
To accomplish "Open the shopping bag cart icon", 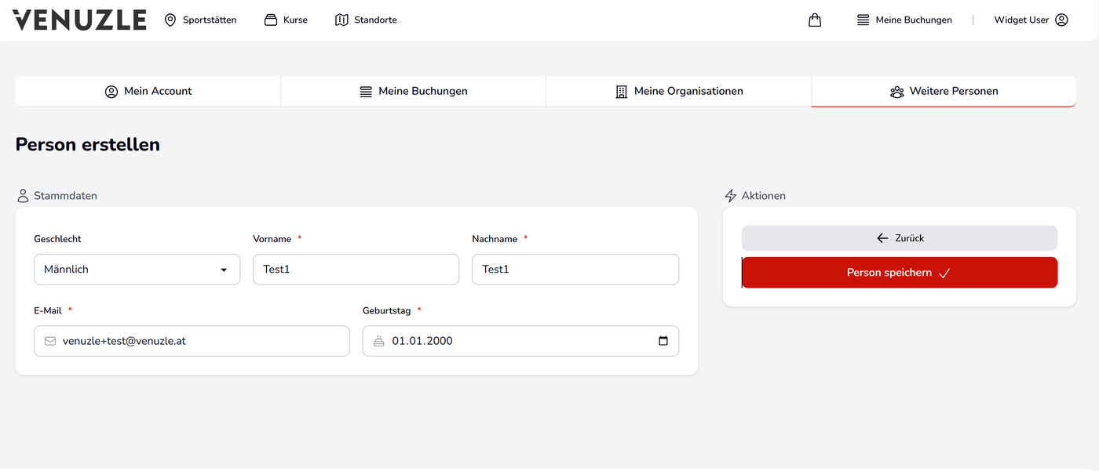I will (x=815, y=20).
